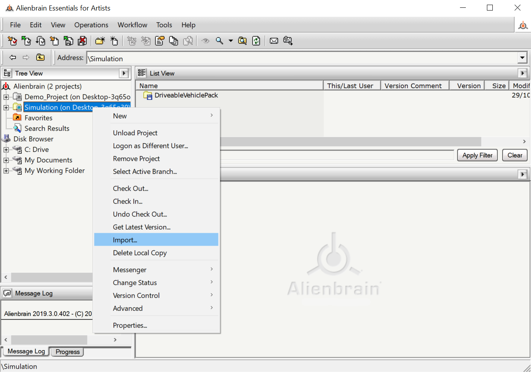This screenshot has height=372, width=531.
Task: Go back with the left arrow button
Action: pyautogui.click(x=13, y=58)
